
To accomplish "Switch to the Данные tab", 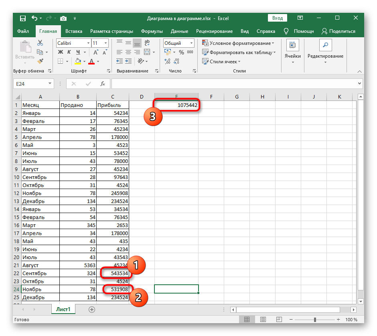I will point(179,31).
